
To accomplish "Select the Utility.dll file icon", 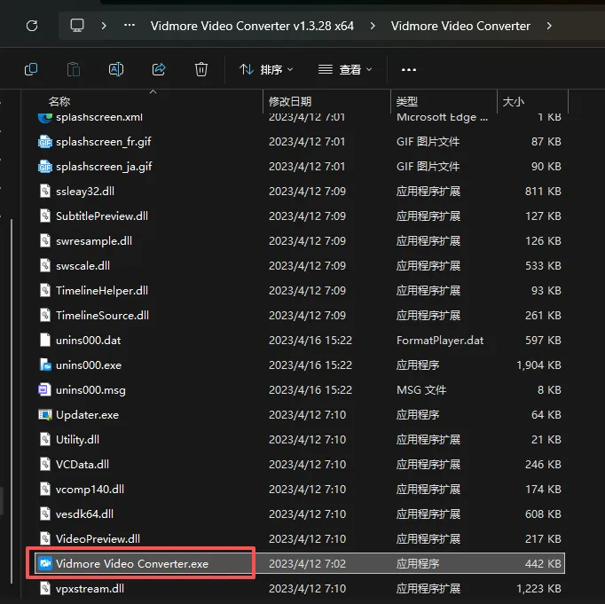I will [45, 439].
